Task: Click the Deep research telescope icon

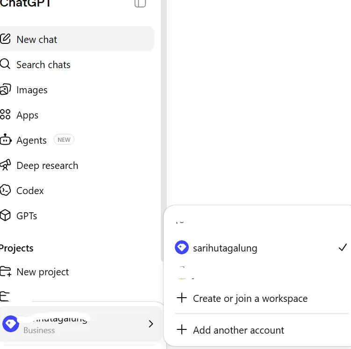Action: click(x=5, y=165)
